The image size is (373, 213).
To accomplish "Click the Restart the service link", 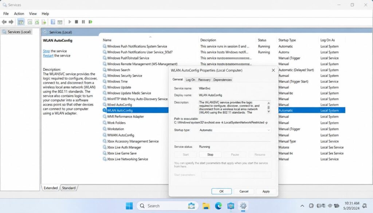I will [x=48, y=55].
